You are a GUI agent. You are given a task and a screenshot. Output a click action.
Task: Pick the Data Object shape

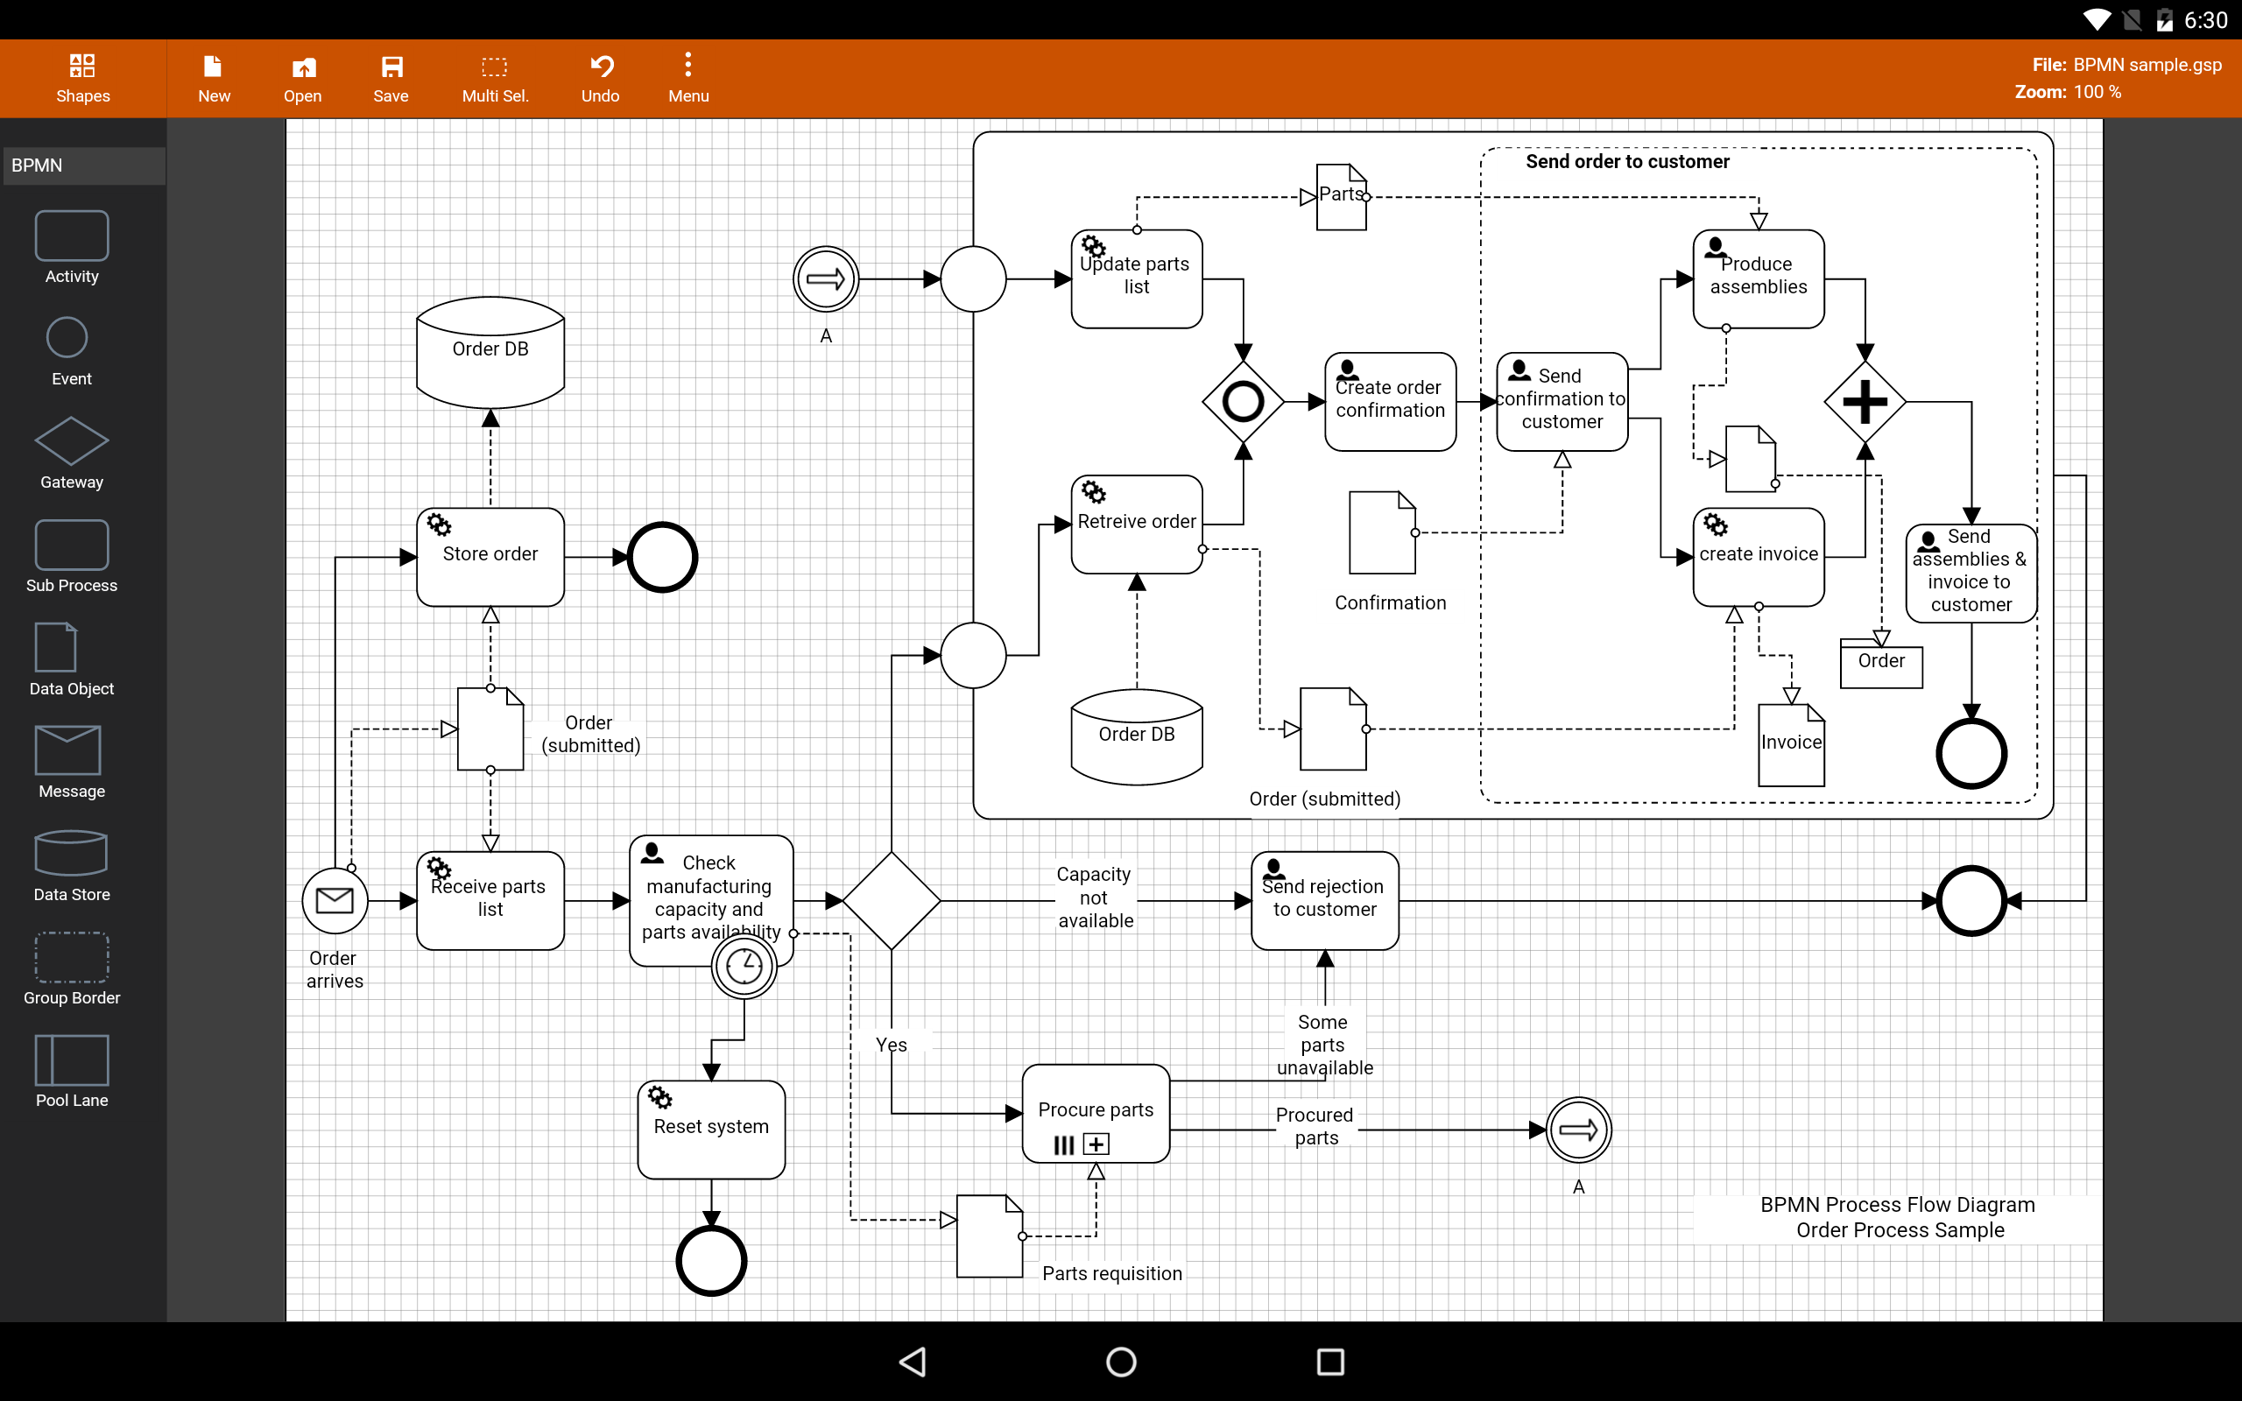pos(55,647)
